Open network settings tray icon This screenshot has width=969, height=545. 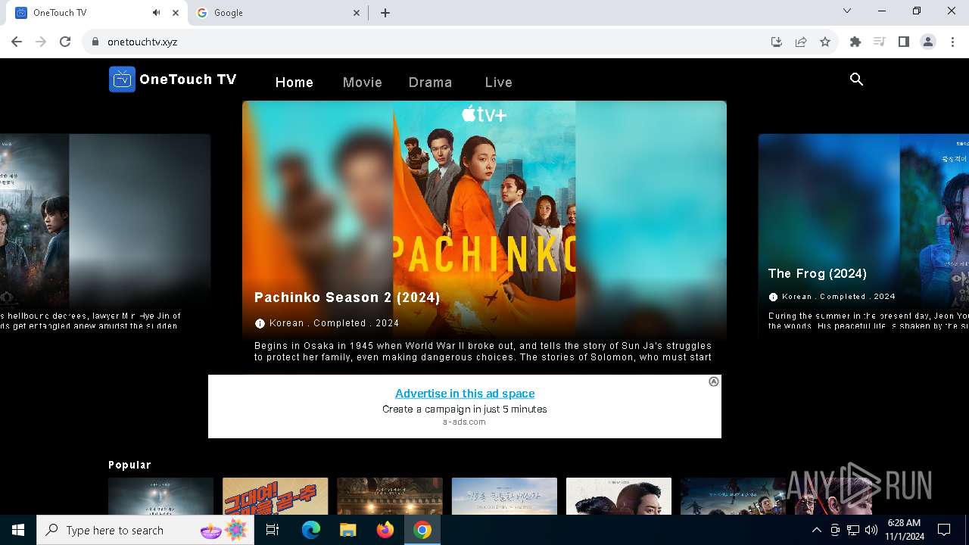[x=853, y=530]
